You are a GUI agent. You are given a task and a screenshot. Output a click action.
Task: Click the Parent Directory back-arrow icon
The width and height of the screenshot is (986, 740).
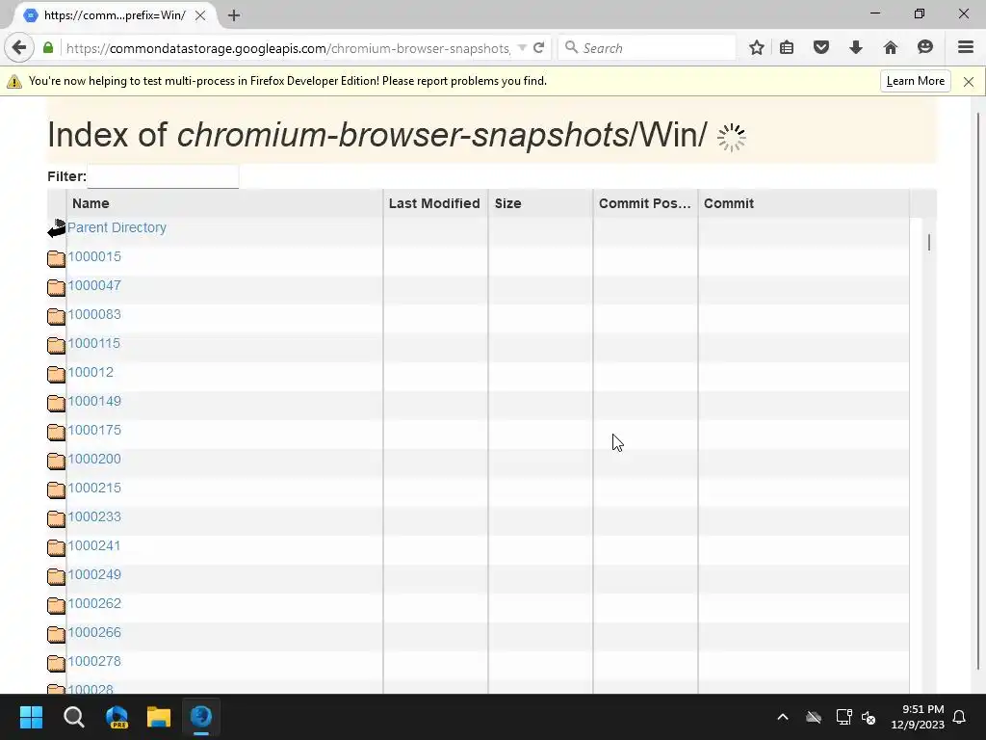tap(57, 228)
